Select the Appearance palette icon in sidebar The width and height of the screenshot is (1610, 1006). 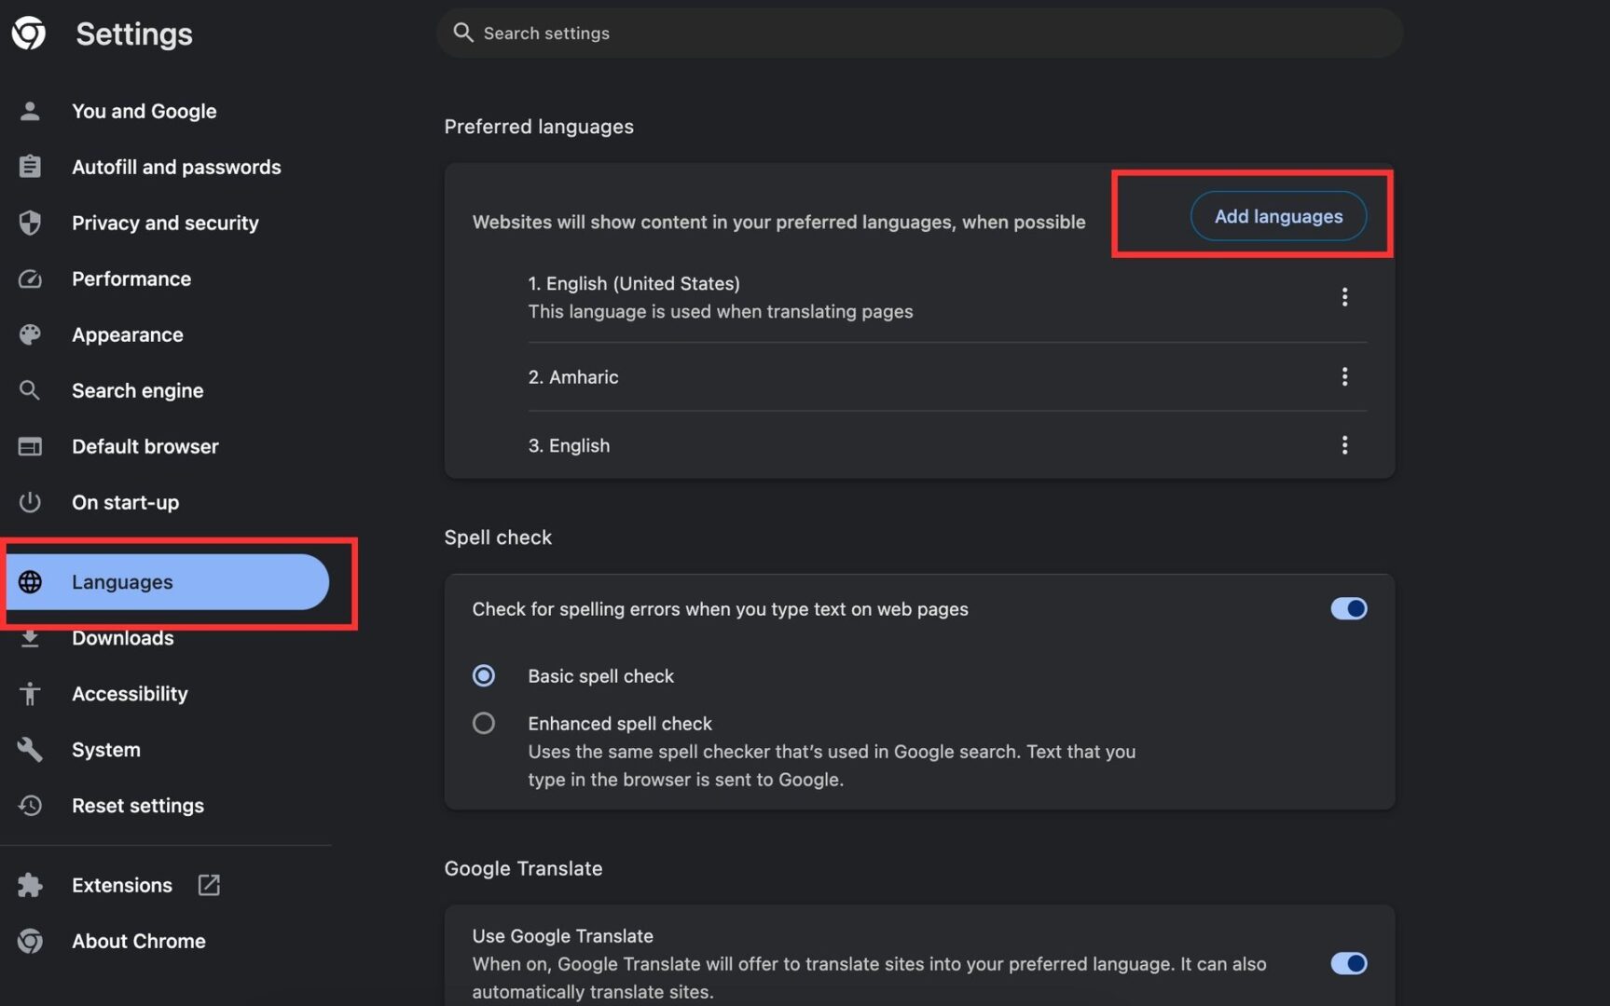31,334
